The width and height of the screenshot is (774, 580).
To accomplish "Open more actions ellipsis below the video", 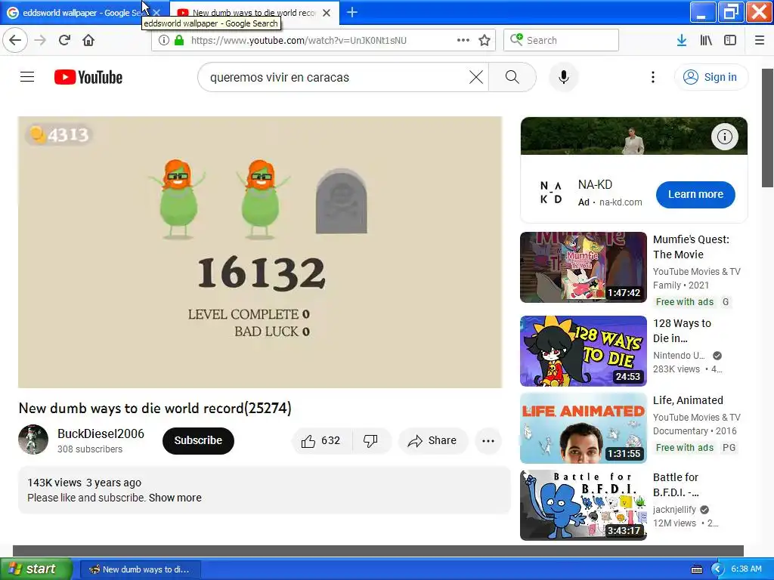I will [488, 441].
